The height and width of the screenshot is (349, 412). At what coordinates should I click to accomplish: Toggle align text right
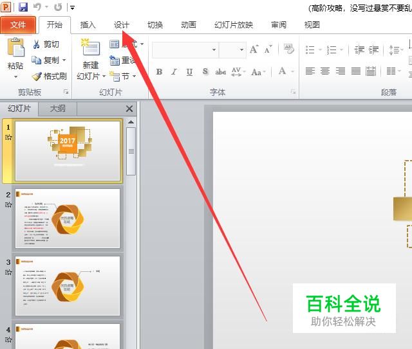[x=341, y=71]
